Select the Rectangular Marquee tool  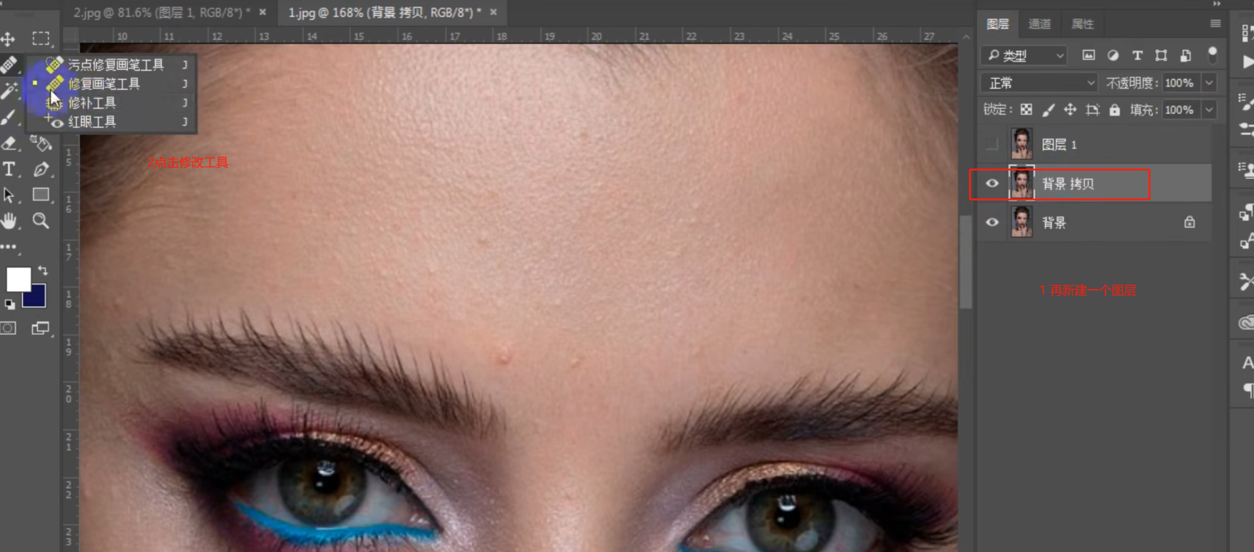40,39
